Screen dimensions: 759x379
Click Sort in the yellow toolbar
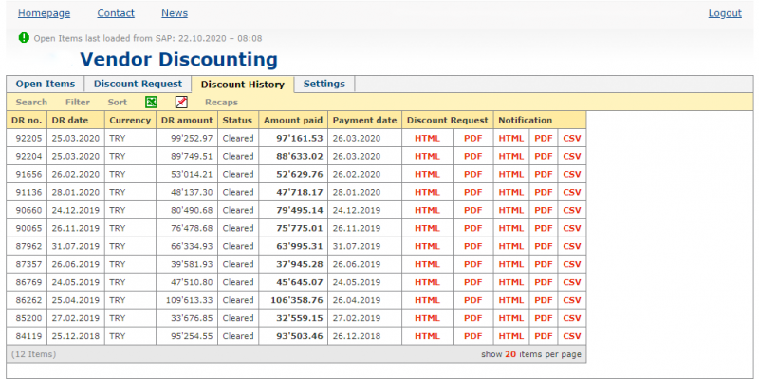point(117,103)
